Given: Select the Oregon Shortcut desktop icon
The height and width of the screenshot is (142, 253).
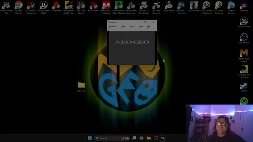Looking at the screenshot, I should (231, 7).
